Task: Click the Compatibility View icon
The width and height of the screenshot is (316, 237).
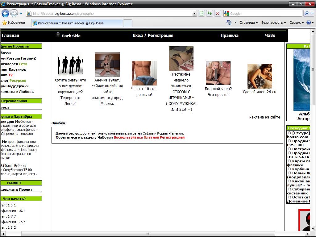Action: [202, 14]
